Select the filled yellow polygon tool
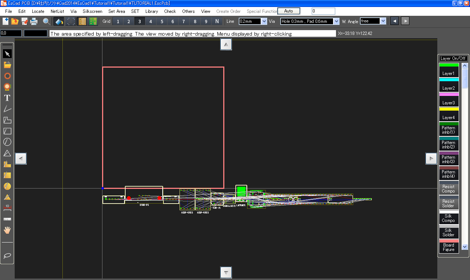 (7, 164)
